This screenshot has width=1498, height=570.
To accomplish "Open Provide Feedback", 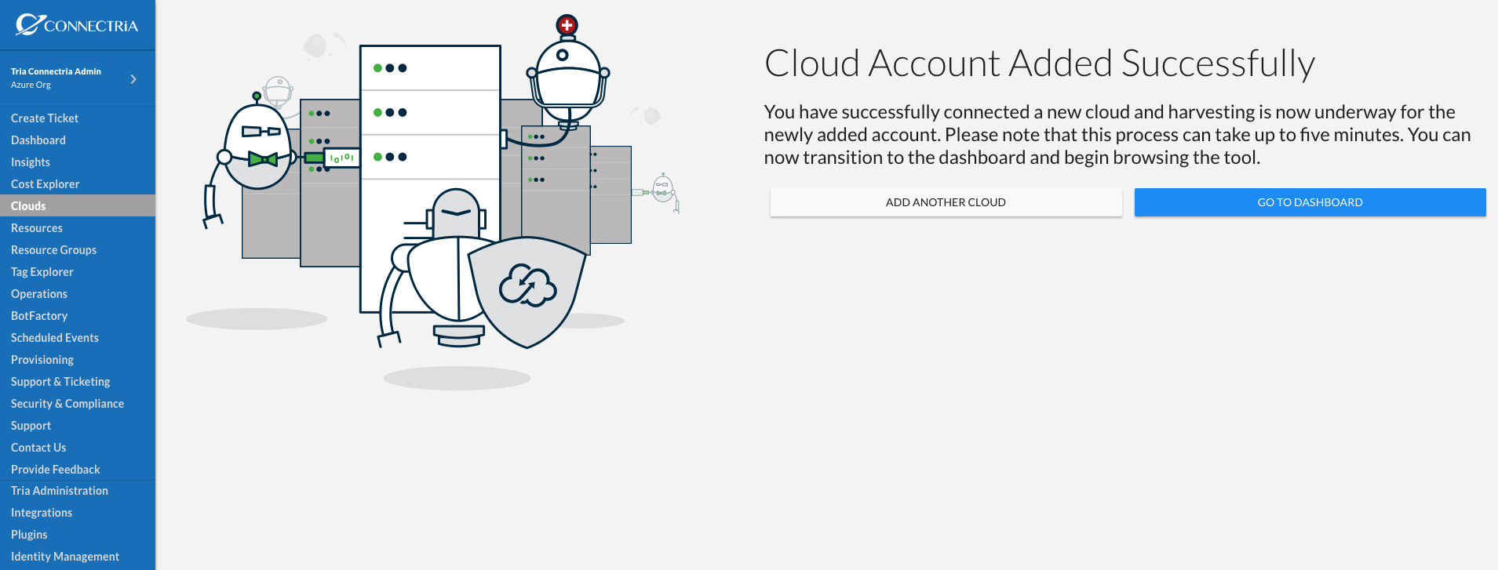I will 56,470.
